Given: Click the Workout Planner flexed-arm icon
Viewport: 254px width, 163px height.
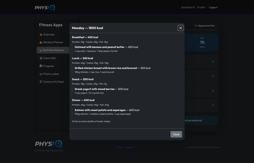Looking at the screenshot, I should (41, 42).
